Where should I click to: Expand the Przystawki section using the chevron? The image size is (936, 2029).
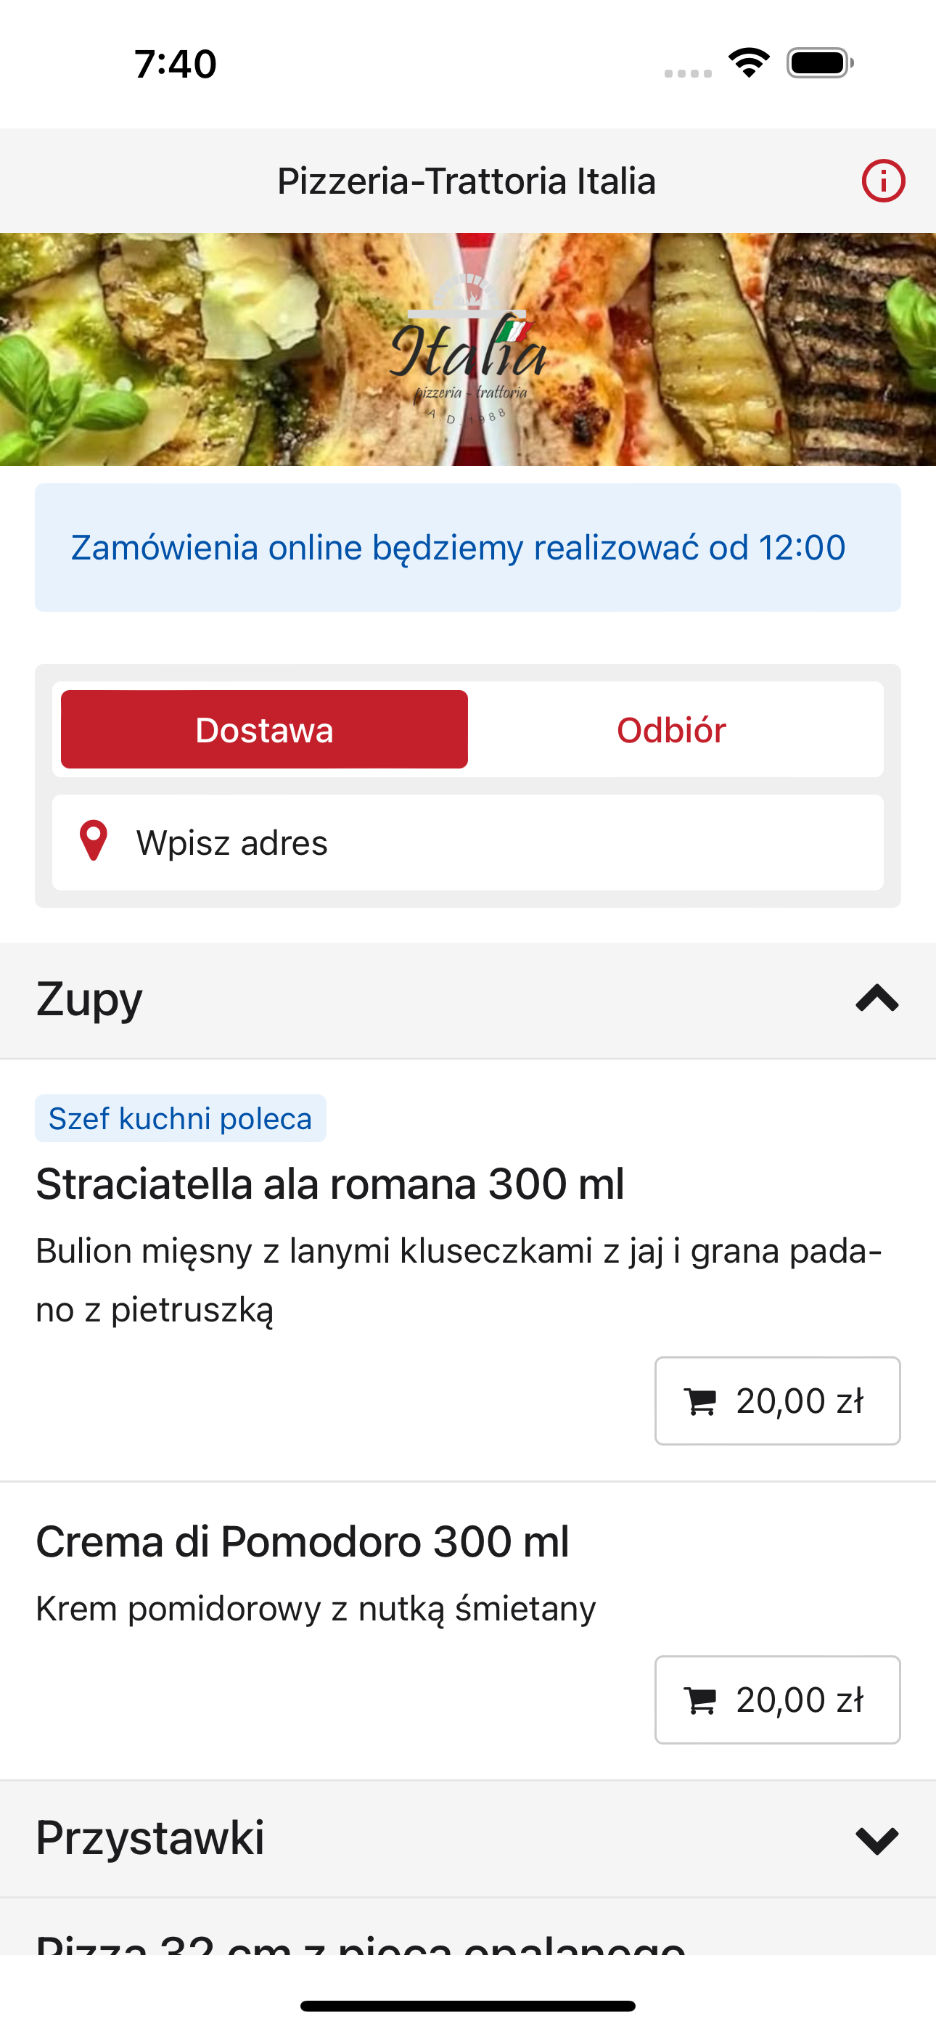(x=877, y=1840)
